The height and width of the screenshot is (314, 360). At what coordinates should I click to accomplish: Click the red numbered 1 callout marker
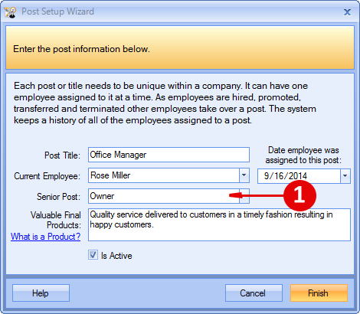(299, 196)
